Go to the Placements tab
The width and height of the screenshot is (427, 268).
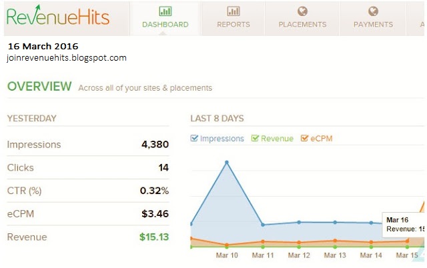click(302, 25)
